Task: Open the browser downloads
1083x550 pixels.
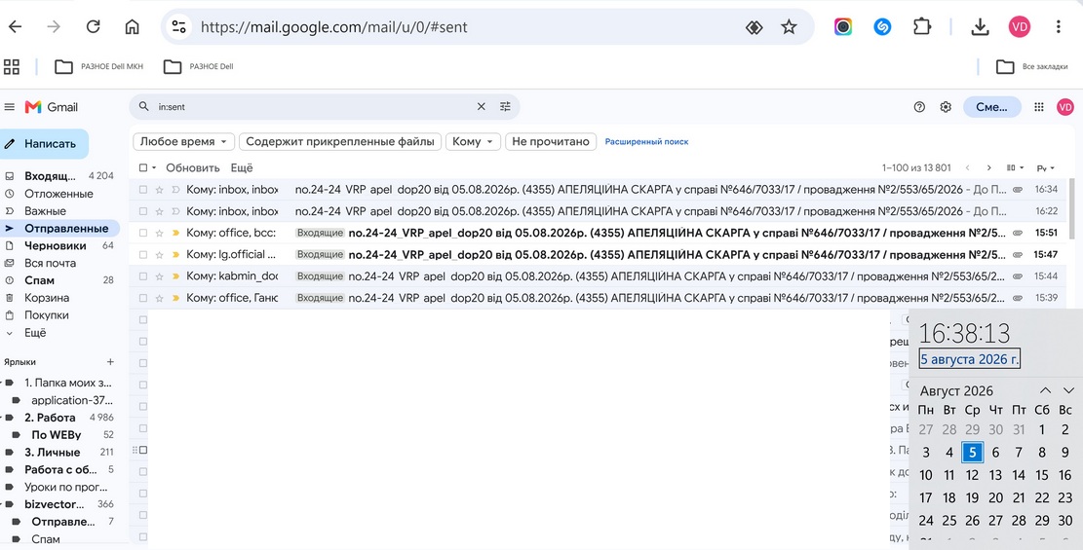Action: tap(980, 27)
